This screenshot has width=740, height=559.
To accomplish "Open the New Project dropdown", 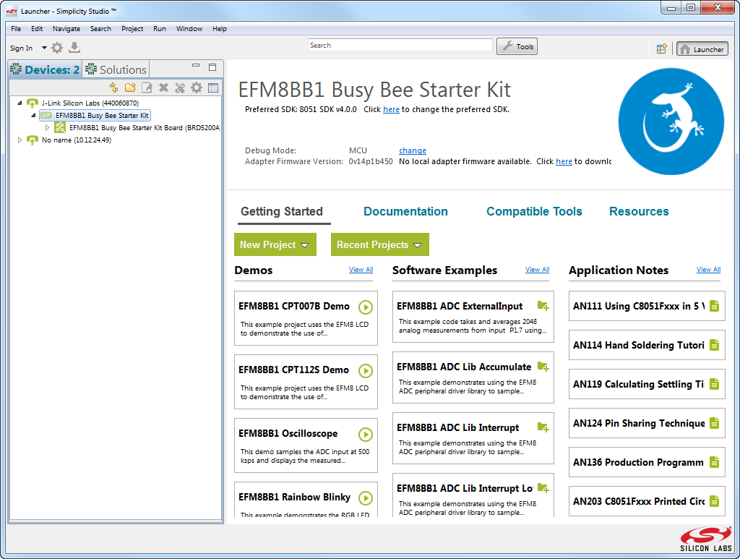I will [275, 245].
